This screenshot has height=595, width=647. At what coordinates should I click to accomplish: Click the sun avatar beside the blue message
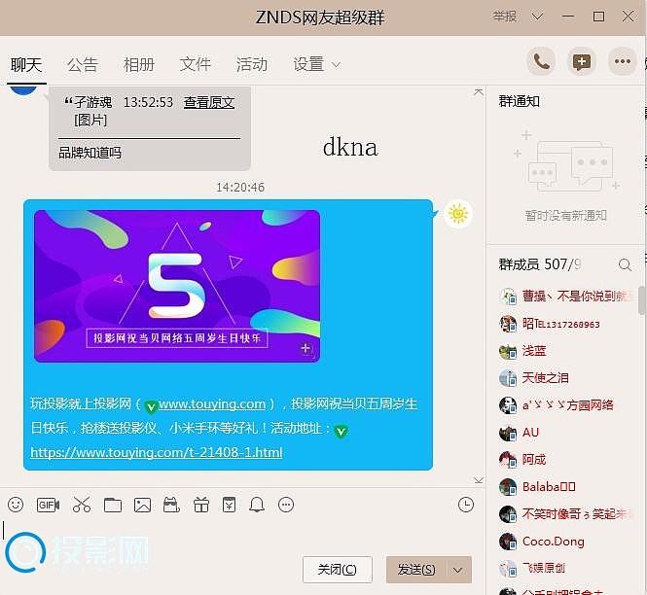pyautogui.click(x=458, y=214)
